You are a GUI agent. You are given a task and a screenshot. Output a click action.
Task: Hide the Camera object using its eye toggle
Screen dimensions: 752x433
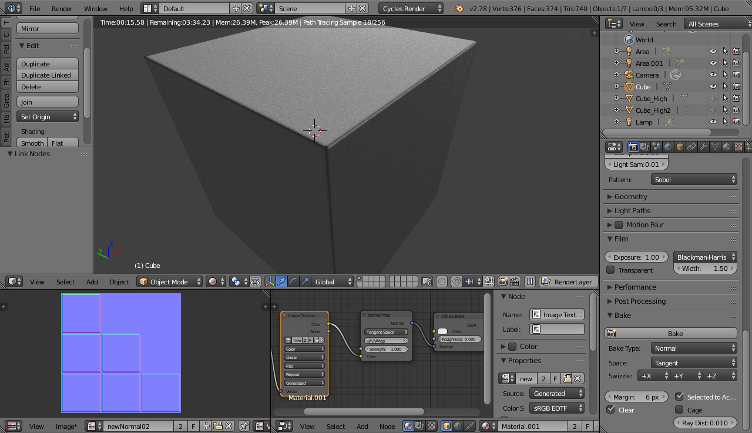point(713,75)
